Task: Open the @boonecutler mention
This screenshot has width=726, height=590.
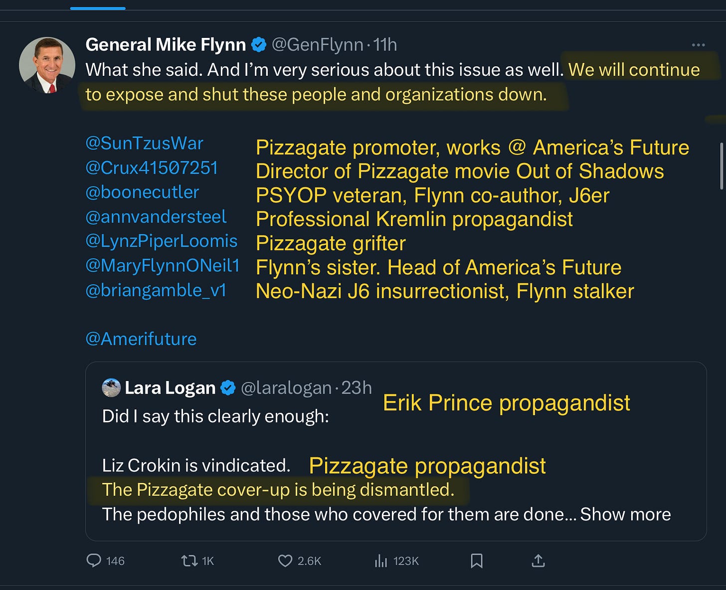Action: pos(142,192)
